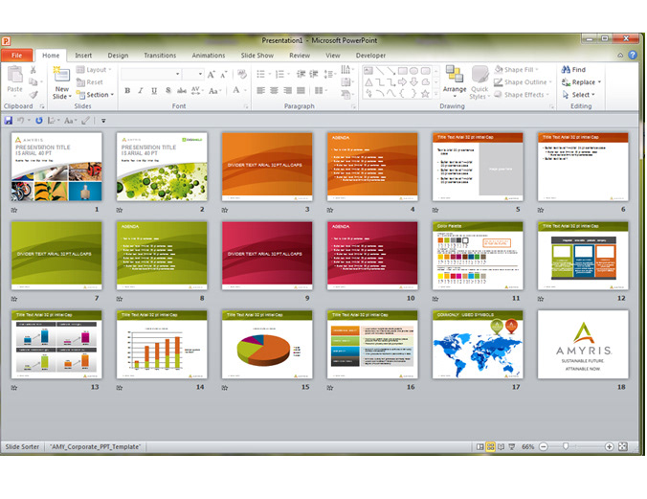This screenshot has width=647, height=499.
Task: Click the Save icon in quick access toolbar
Action: point(9,121)
